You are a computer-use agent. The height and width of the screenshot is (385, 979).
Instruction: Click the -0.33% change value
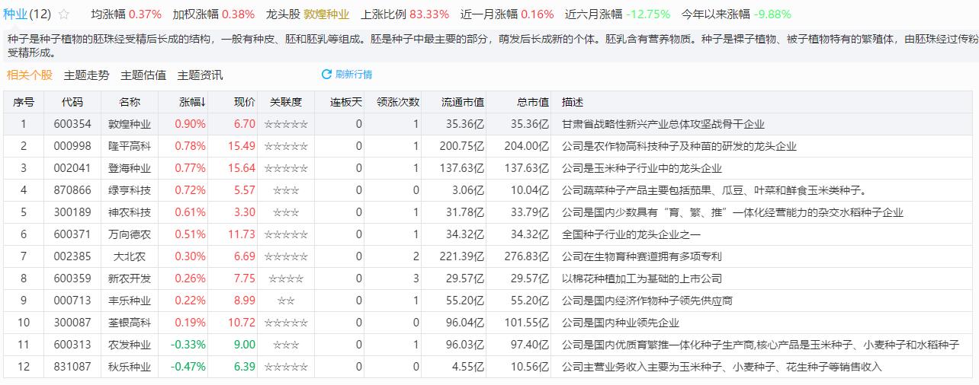[x=188, y=345]
